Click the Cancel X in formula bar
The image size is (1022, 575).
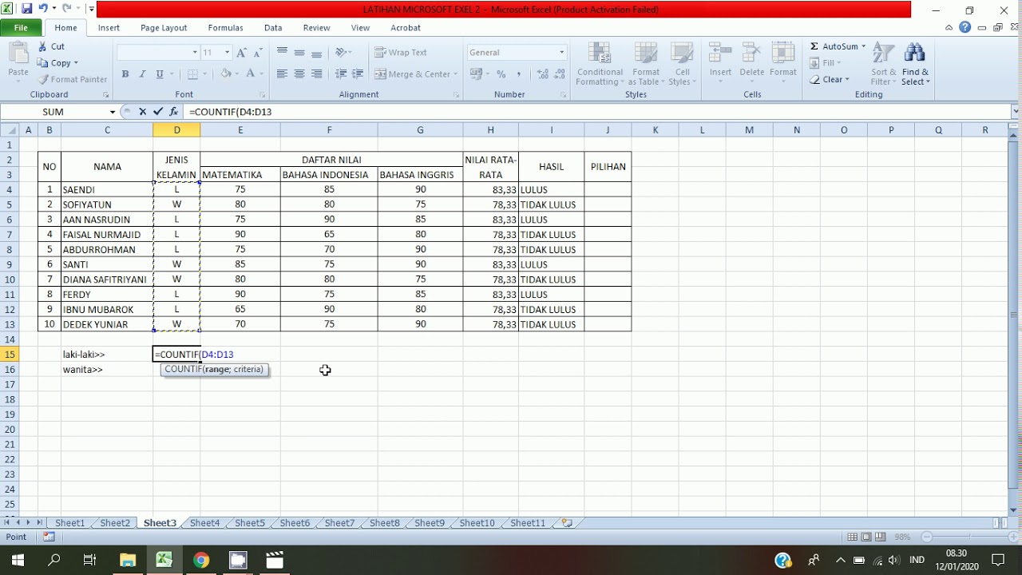(x=142, y=112)
